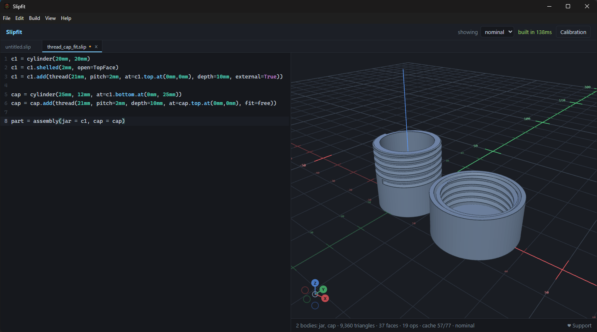Click code line 6 with fit=free
Screen dimensions: 597x332
pos(144,103)
